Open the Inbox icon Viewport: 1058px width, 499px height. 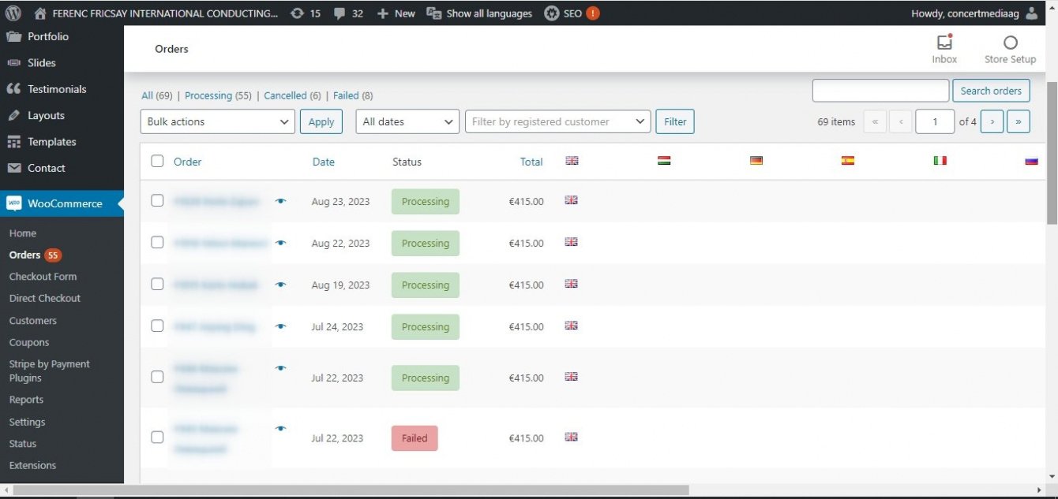point(944,43)
